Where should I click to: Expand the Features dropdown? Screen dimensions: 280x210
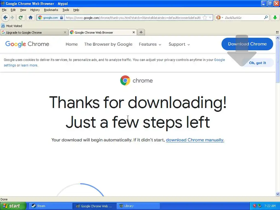pos(150,44)
